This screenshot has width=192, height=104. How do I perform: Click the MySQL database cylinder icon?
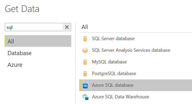coord(85,62)
